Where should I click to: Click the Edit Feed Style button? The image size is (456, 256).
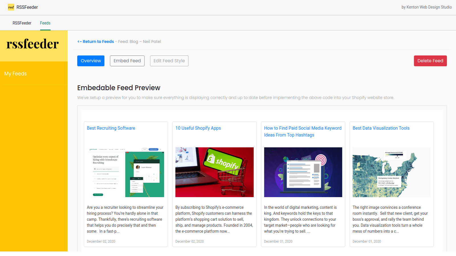pos(169,61)
